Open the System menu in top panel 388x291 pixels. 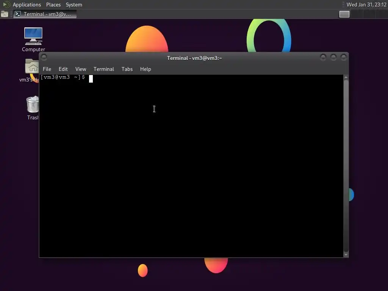(74, 5)
